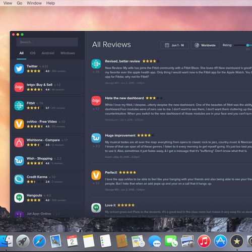Click inside the Search field

click(47, 42)
